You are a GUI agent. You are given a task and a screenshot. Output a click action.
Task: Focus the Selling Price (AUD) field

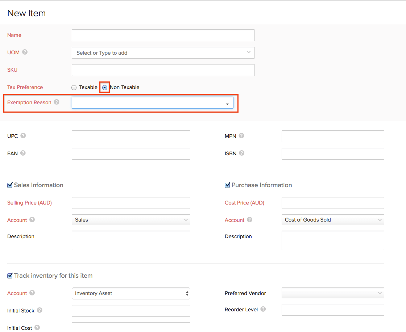[x=131, y=203]
